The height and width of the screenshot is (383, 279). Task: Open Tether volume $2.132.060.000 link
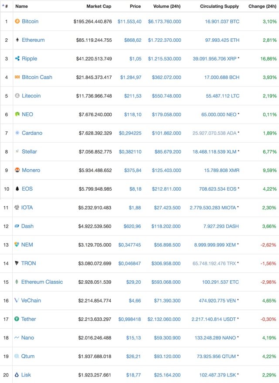164,319
